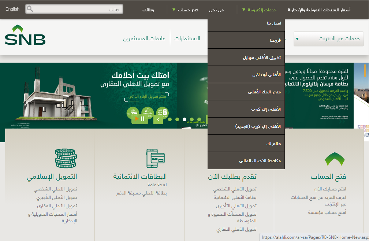This screenshot has height=241, width=369.
Task: Switch language to English
Action: point(12,9)
